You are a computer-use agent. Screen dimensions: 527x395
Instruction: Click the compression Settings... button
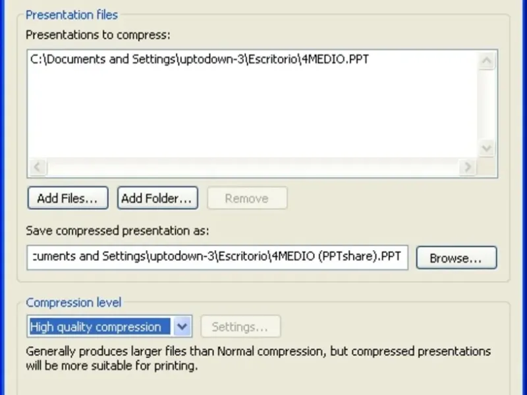pos(240,327)
